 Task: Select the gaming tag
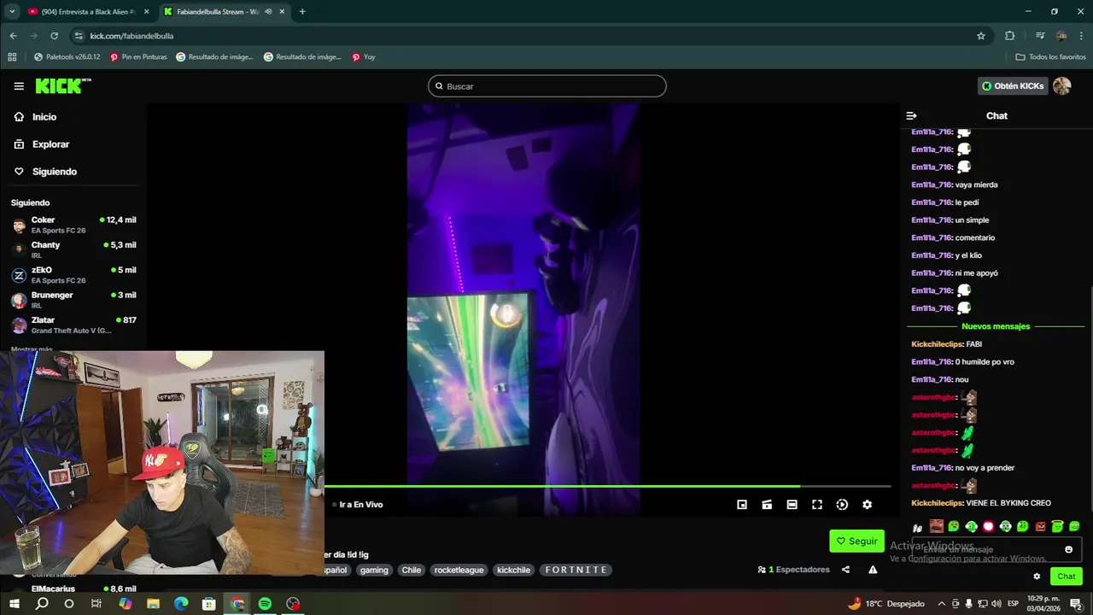[374, 570]
